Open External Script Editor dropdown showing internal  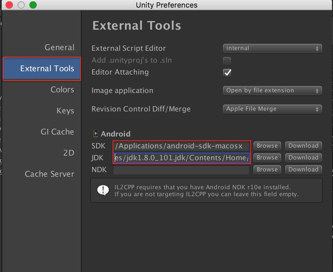click(x=272, y=48)
